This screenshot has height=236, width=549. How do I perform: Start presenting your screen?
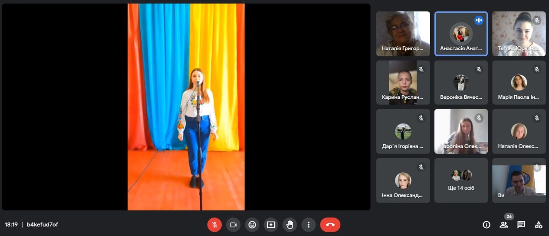point(271,225)
